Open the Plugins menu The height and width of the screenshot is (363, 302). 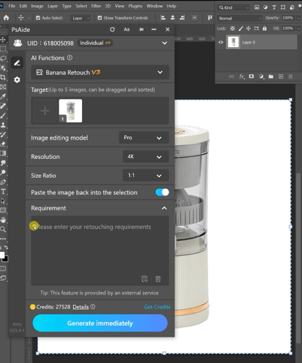click(x=136, y=6)
